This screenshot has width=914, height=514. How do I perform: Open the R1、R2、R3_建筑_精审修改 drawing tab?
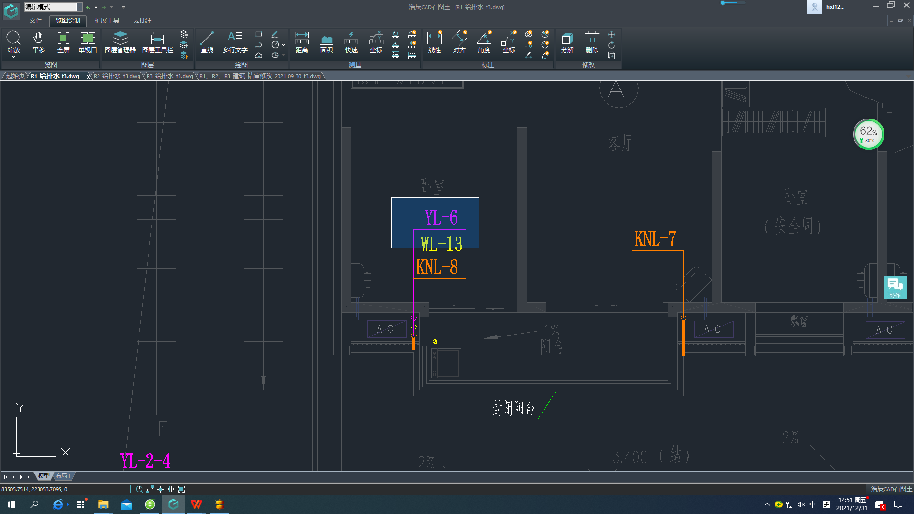[x=260, y=76]
